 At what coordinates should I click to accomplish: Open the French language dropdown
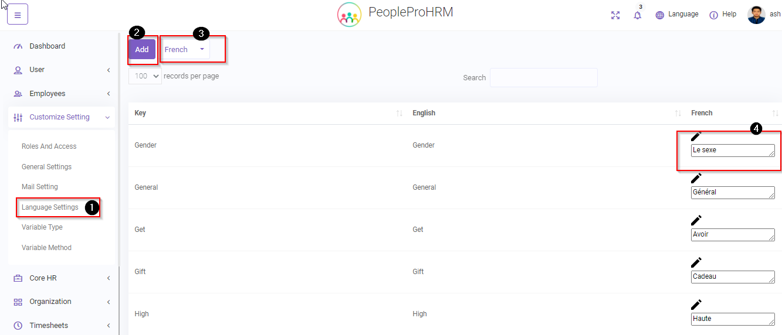pos(185,50)
